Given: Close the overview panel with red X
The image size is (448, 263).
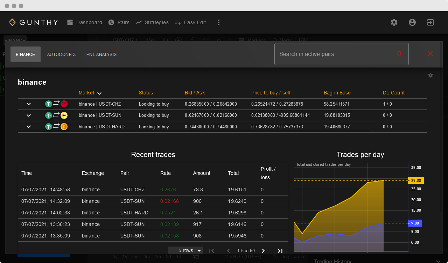Looking at the screenshot, I should (x=430, y=54).
